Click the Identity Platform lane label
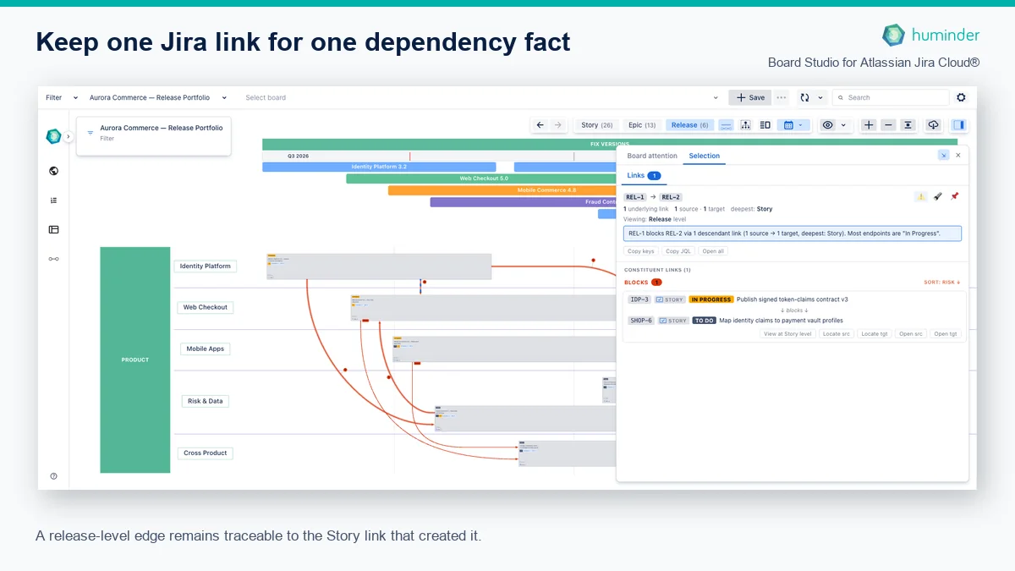This screenshot has height=571, width=1015. coord(206,266)
